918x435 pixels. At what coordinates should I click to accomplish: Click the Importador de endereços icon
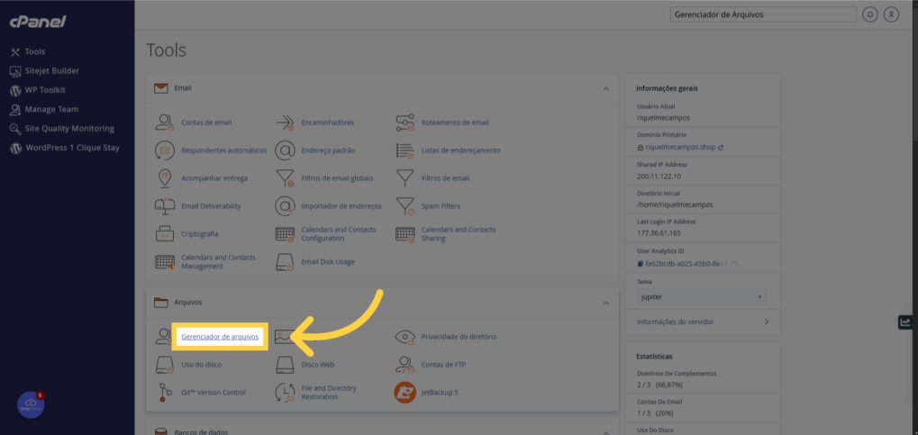tap(285, 206)
